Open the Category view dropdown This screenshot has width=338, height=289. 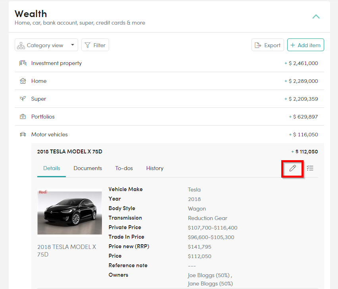pos(46,45)
